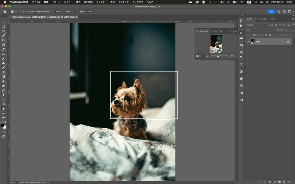The image size is (295, 184).
Task: Click the 画面にフィット button
Action: pos(87,11)
